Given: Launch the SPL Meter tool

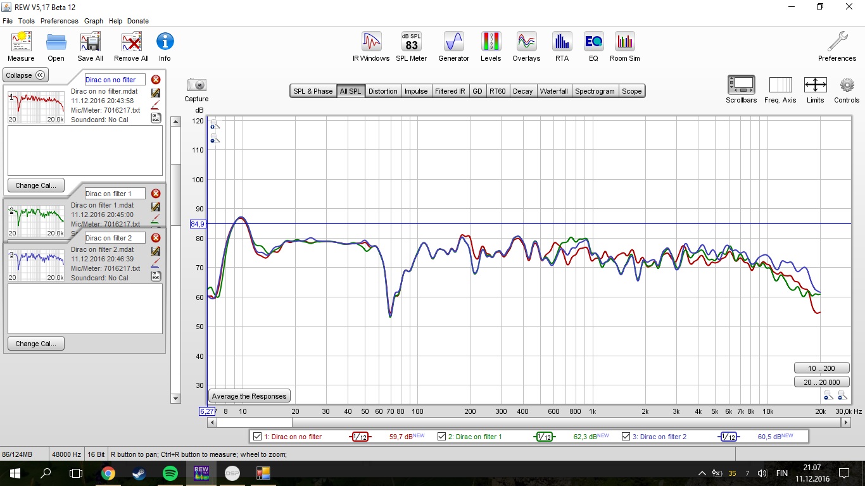Looking at the screenshot, I should point(412,42).
